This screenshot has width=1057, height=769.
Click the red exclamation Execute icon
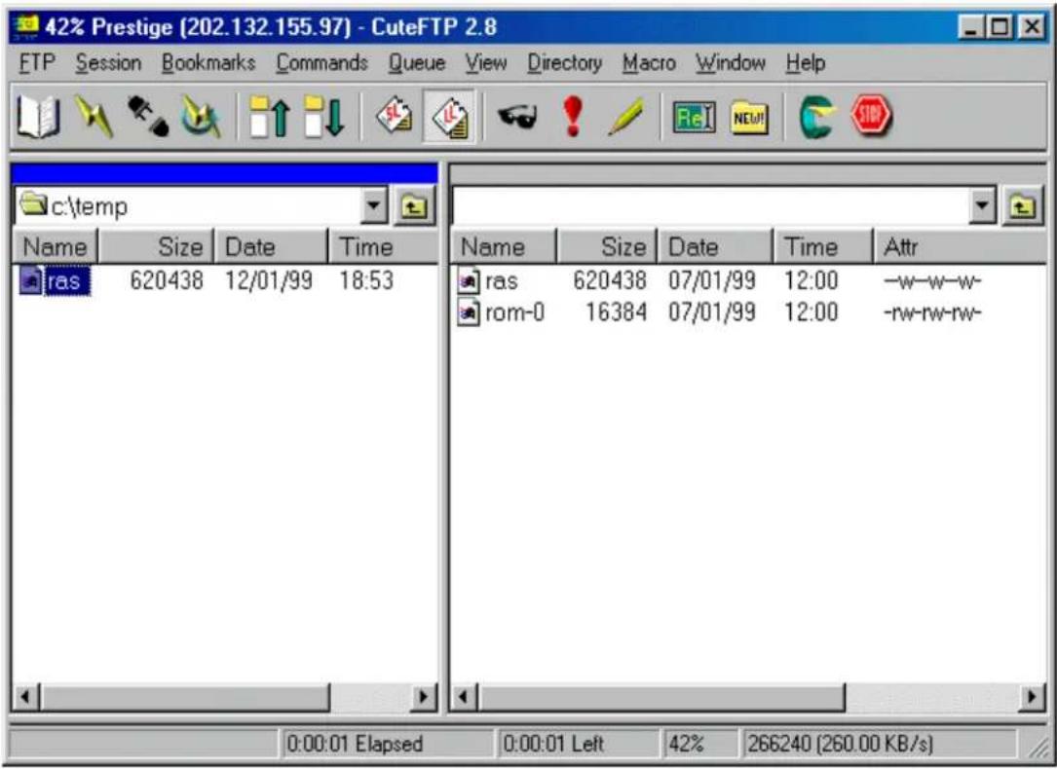click(x=572, y=117)
